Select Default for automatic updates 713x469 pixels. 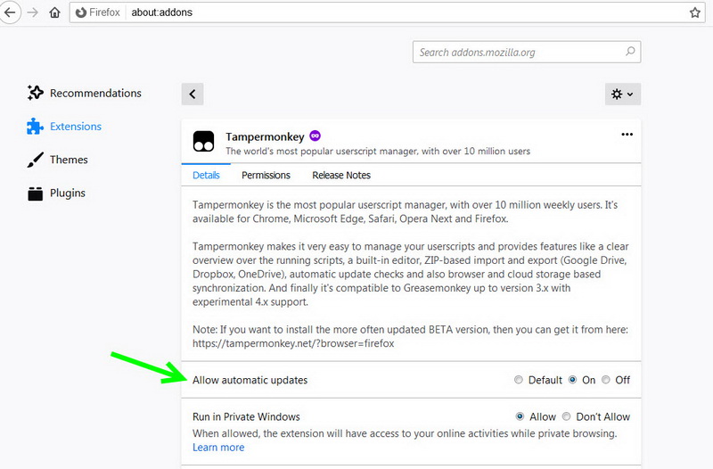(519, 380)
